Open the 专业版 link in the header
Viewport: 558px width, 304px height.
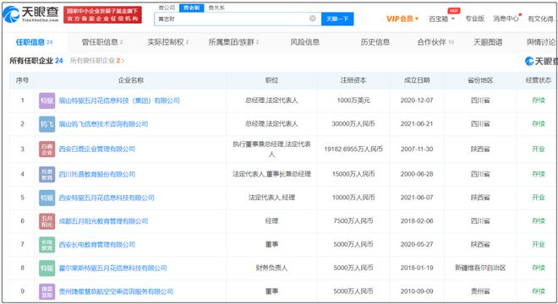[475, 19]
